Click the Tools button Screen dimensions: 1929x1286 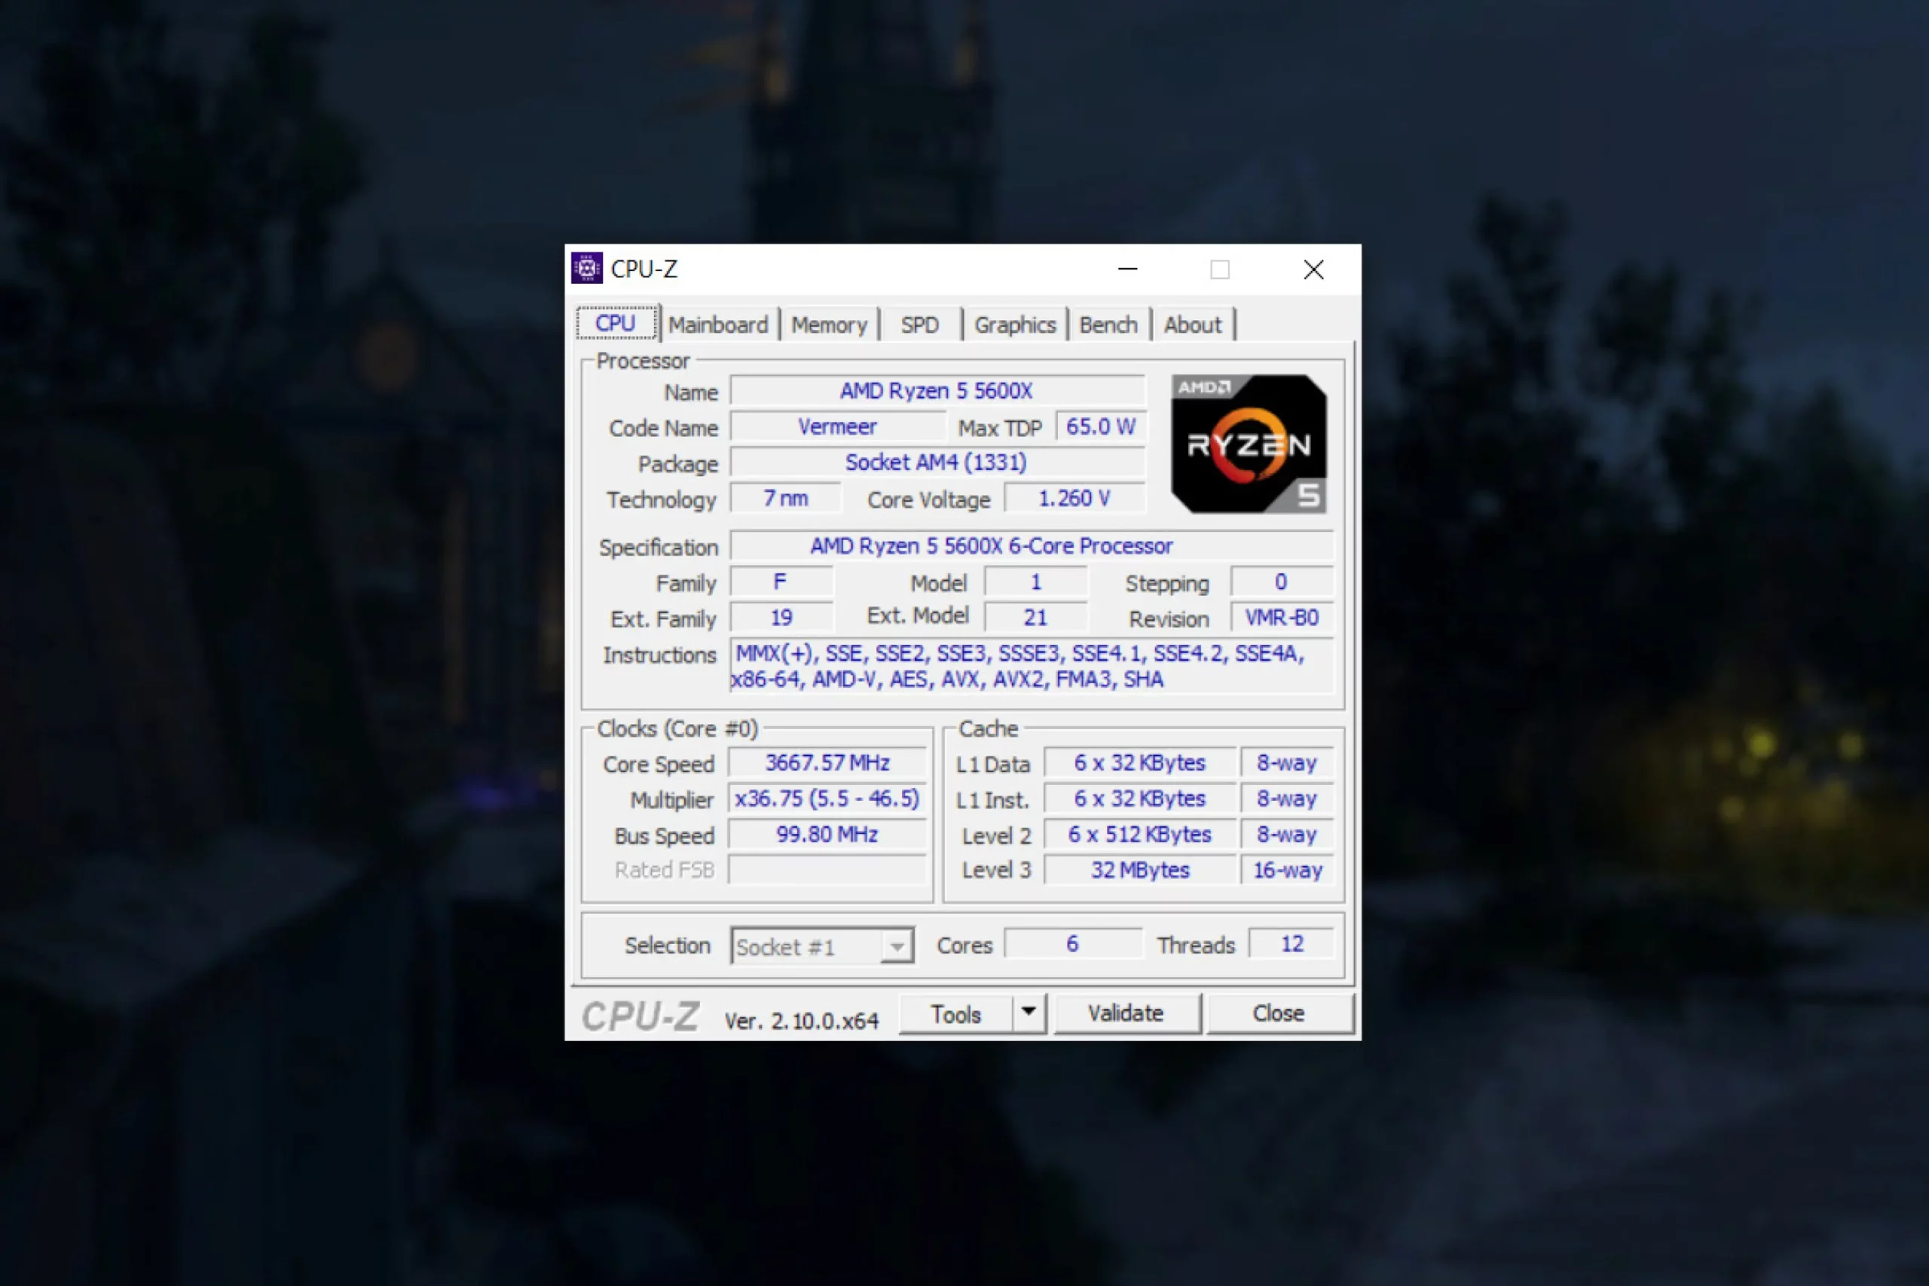pyautogui.click(x=955, y=1014)
